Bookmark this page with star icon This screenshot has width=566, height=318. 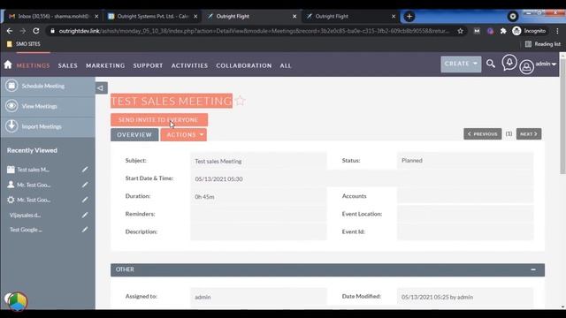[x=460, y=31]
